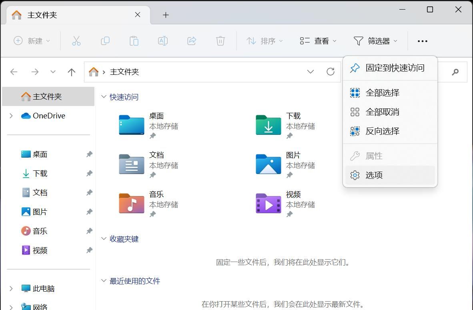This screenshot has height=310, width=473.
Task: Choose 反向选择 from menu
Action: coord(390,131)
